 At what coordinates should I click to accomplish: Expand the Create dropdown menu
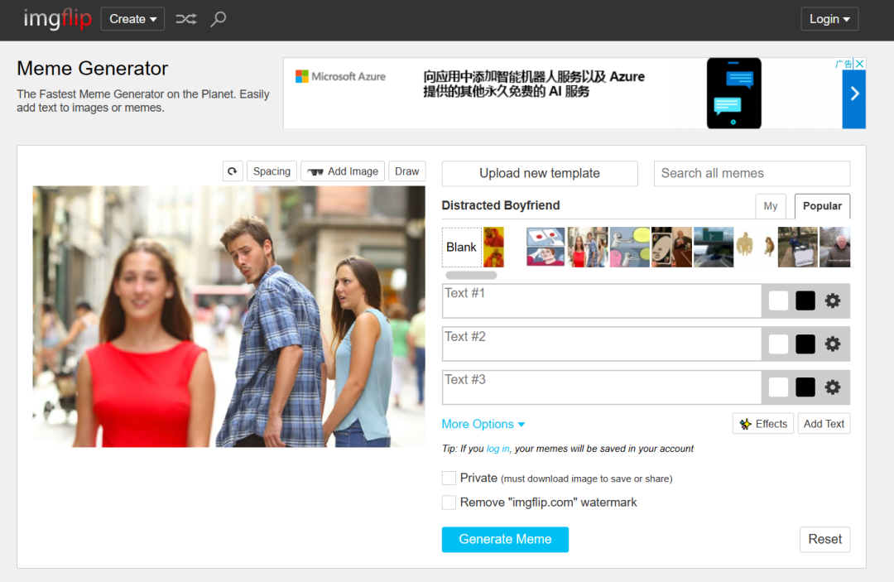[132, 19]
